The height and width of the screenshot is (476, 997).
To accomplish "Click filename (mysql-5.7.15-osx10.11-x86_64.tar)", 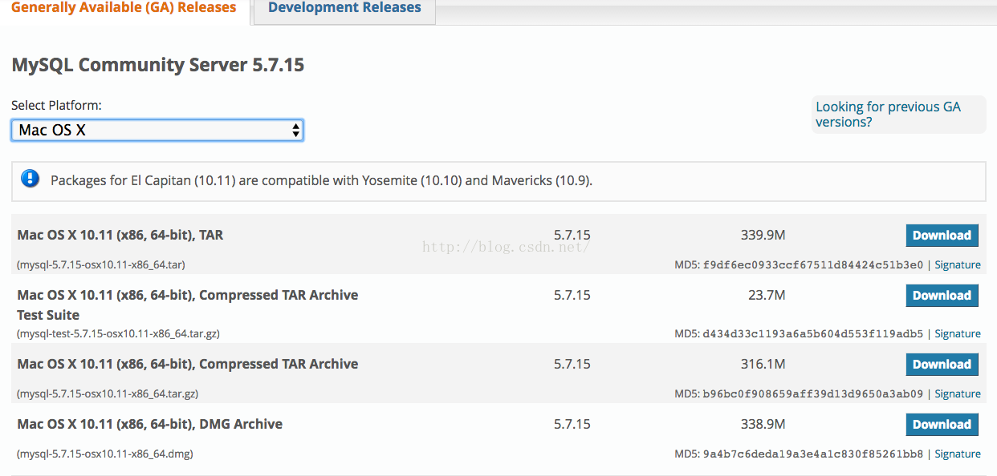I will (x=101, y=264).
